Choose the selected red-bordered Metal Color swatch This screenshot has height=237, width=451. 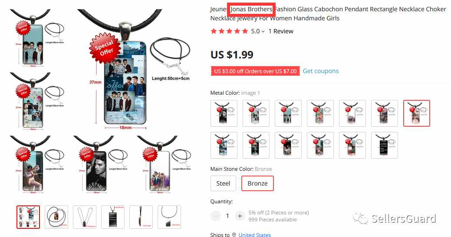pos(416,113)
